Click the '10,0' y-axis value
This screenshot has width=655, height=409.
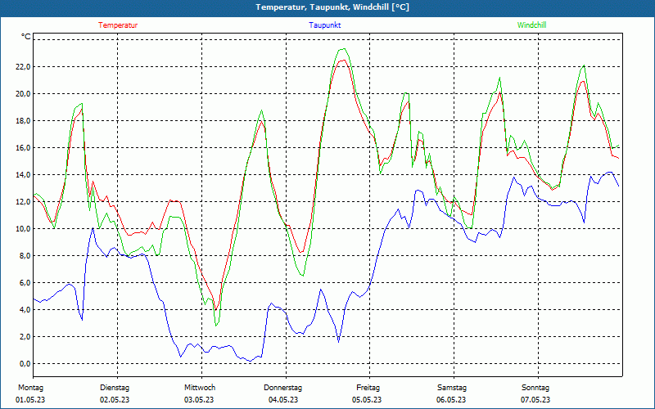click(x=23, y=229)
